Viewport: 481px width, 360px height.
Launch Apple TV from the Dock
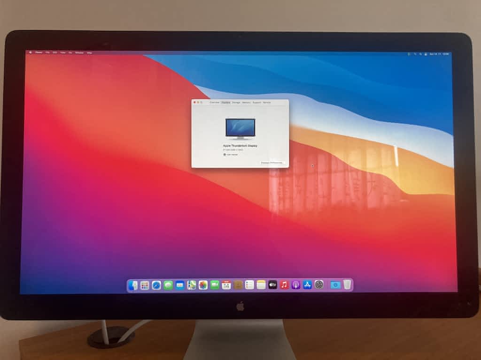pyautogui.click(x=273, y=285)
